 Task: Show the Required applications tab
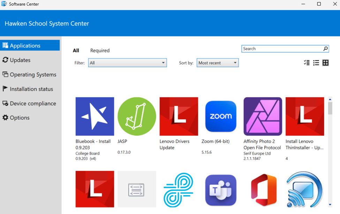(x=100, y=51)
